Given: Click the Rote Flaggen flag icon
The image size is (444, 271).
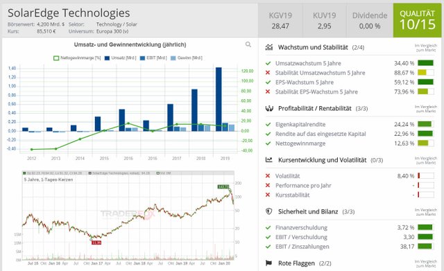Looking at the screenshot, I should point(268,263).
